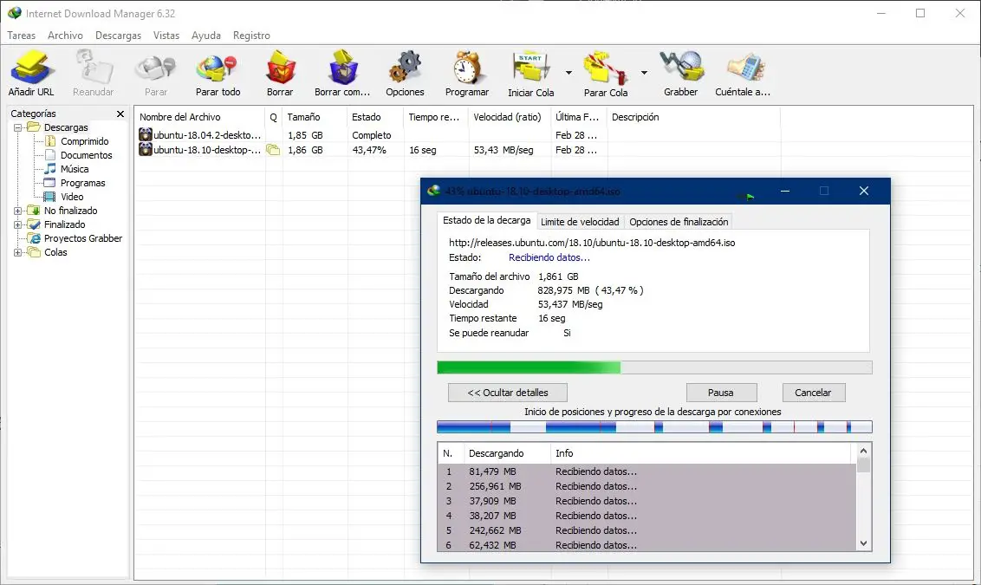Select the Video category
The width and height of the screenshot is (981, 585).
tap(72, 197)
